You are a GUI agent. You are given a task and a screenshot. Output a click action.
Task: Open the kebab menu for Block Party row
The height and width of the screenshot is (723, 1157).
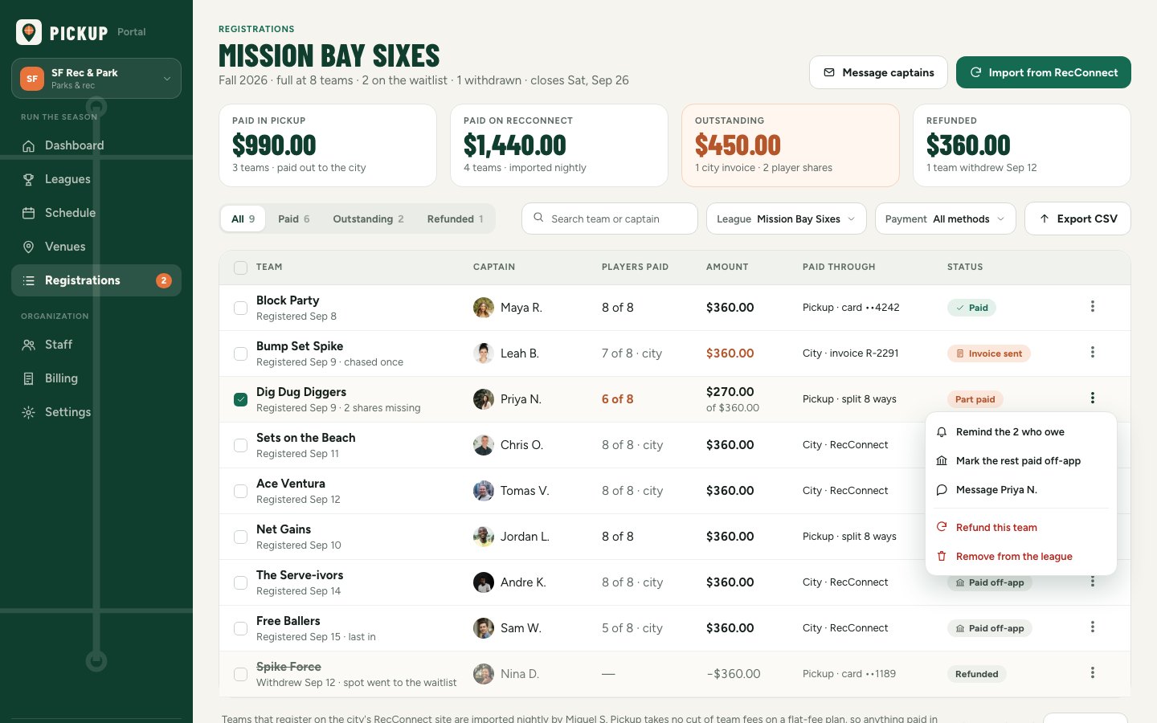(1092, 307)
